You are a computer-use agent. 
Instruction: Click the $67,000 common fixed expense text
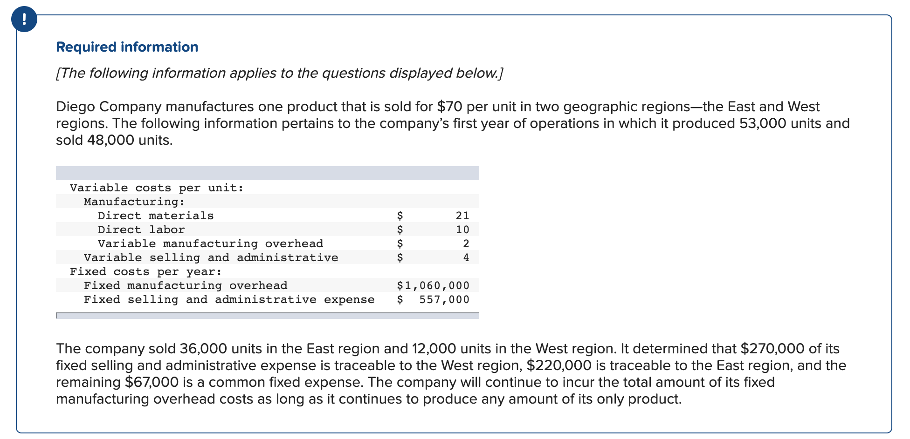click(x=149, y=382)
